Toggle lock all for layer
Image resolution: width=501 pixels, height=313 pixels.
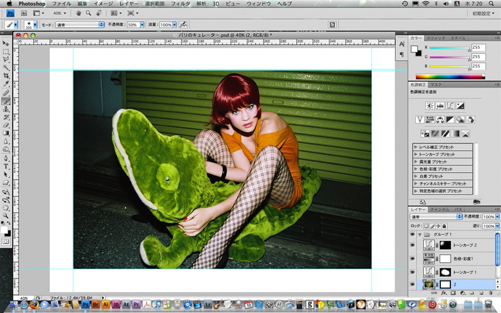click(x=444, y=226)
